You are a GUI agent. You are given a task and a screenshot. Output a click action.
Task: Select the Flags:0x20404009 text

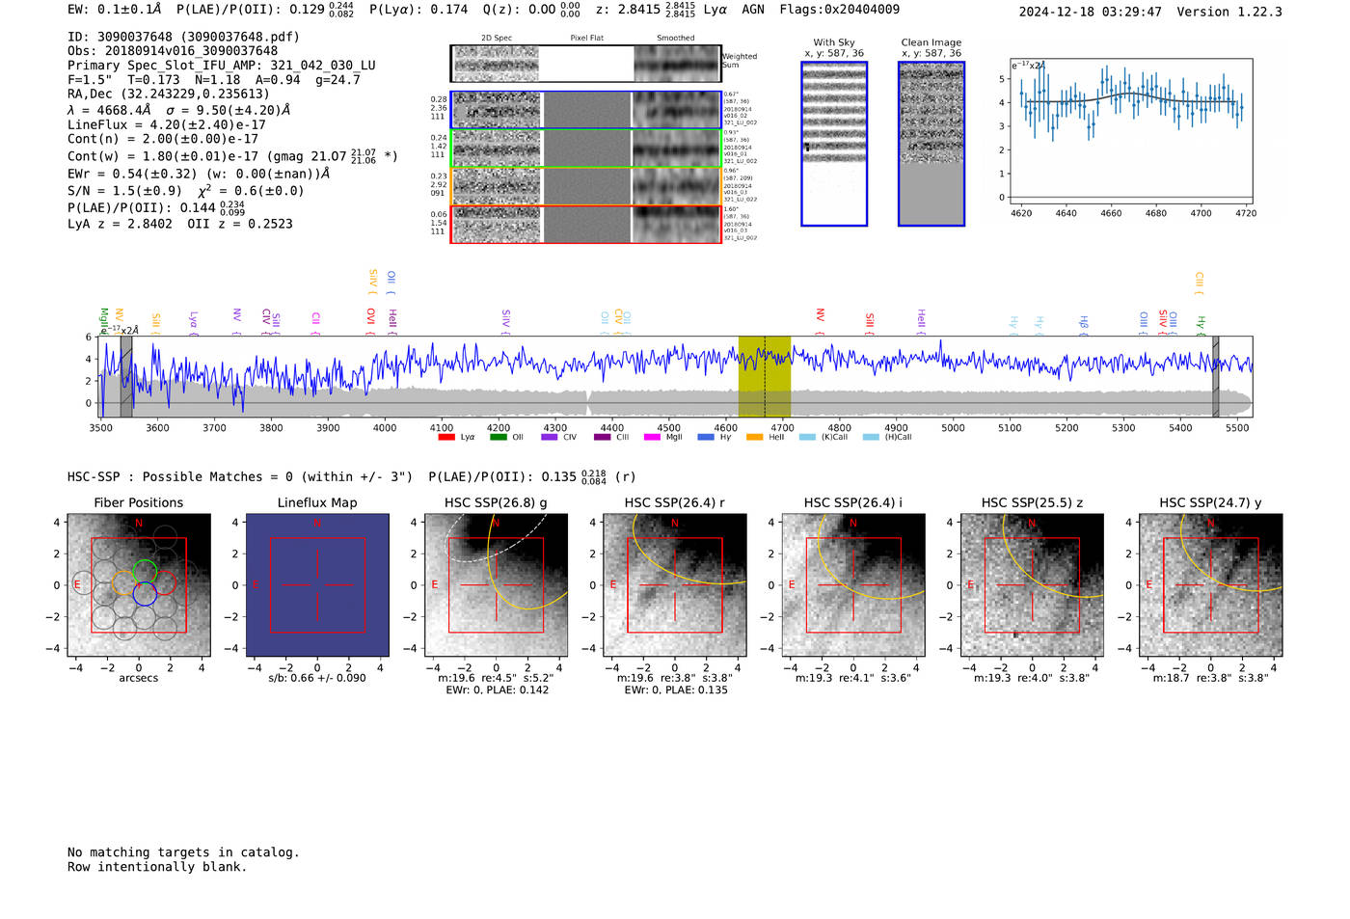840,9
